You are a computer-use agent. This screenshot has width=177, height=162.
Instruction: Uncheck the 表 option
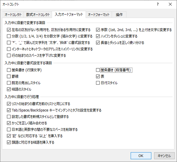pos(98,76)
